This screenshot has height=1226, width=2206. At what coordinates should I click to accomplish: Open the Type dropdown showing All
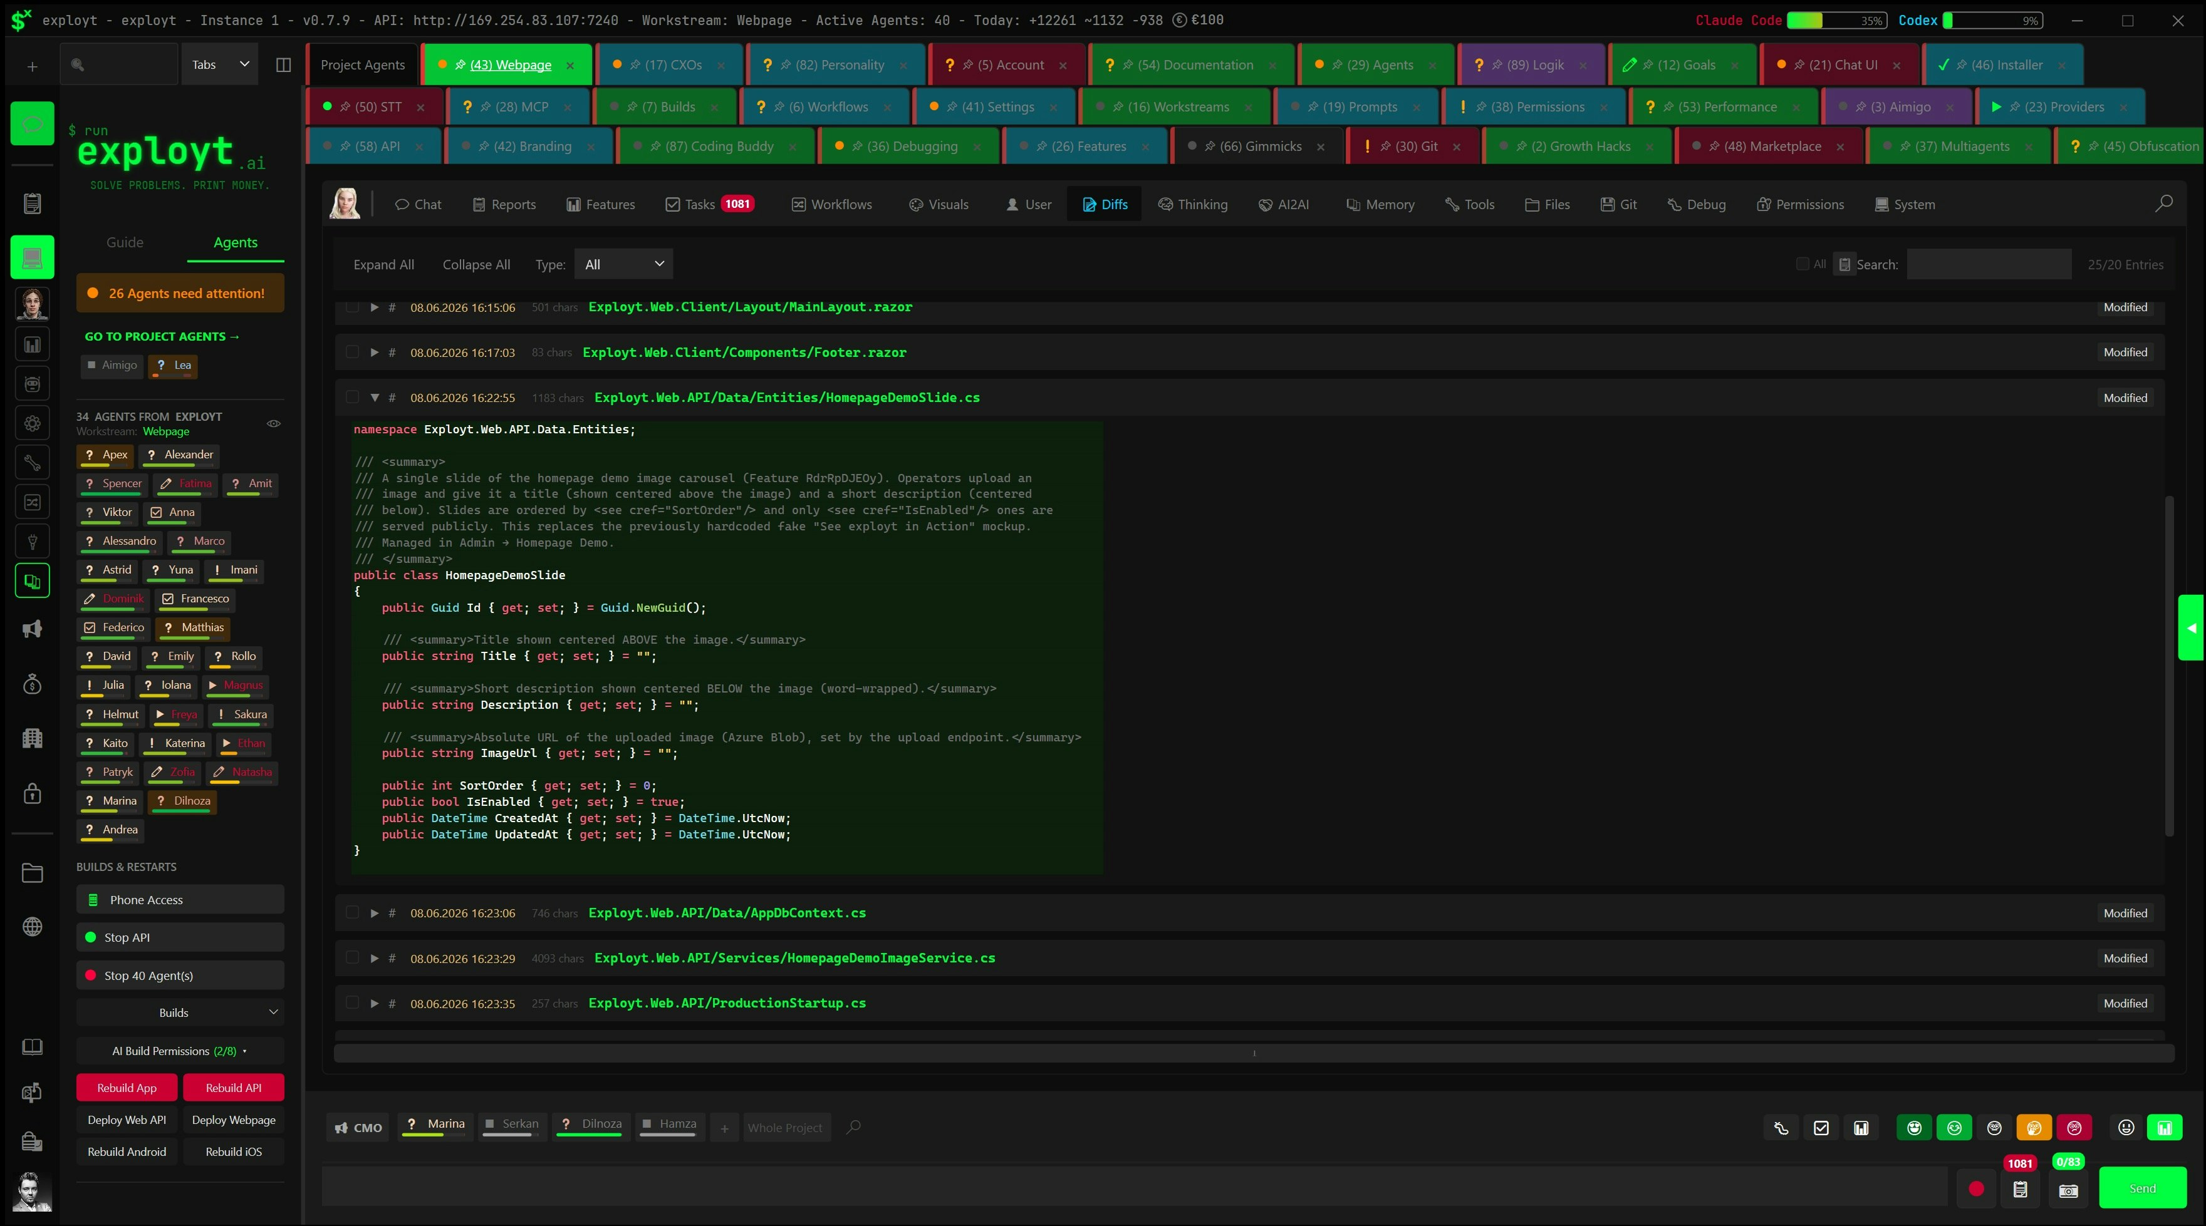pyautogui.click(x=623, y=264)
